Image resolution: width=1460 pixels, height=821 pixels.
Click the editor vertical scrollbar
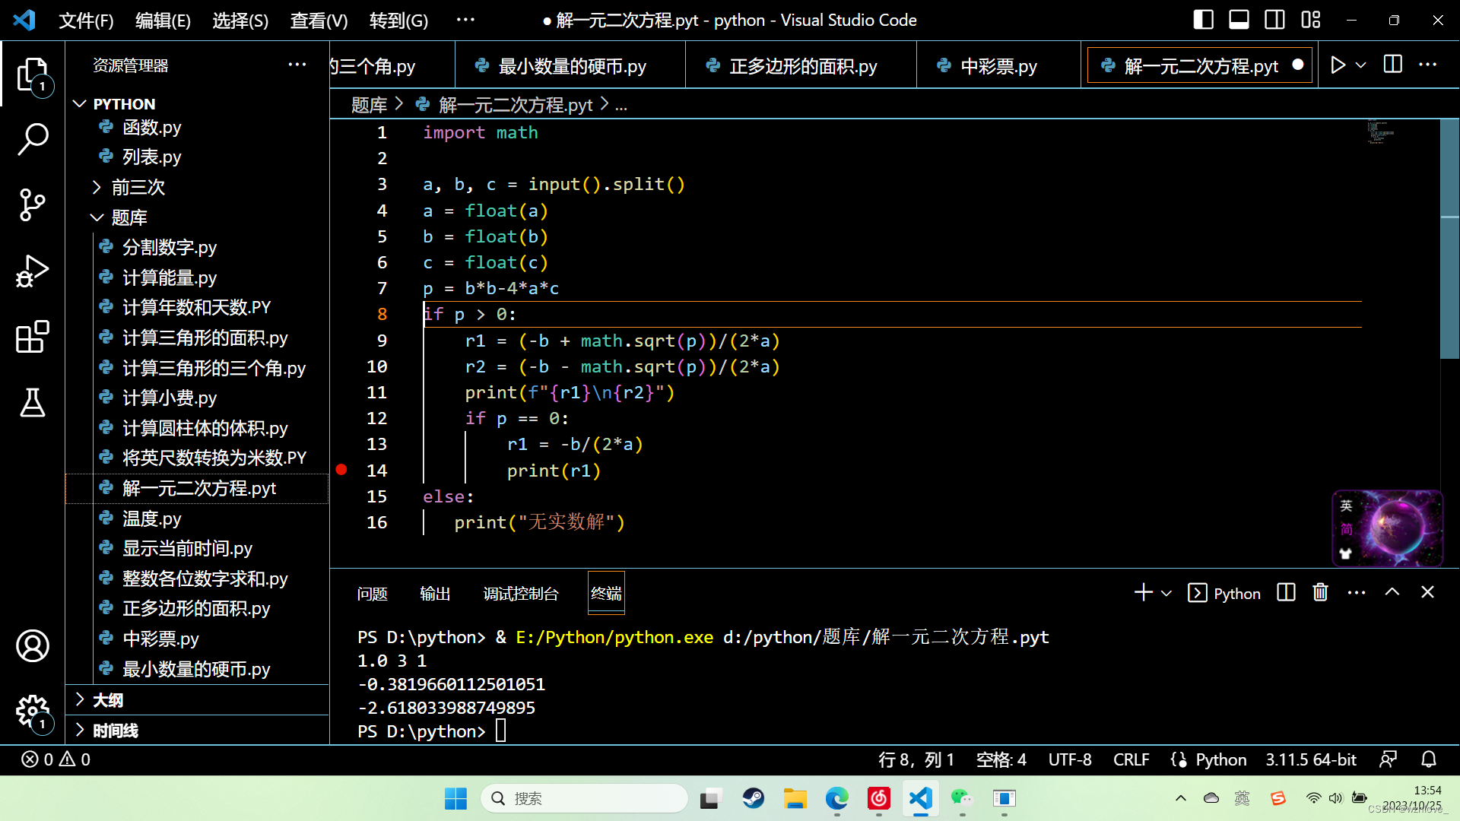coord(1449,239)
